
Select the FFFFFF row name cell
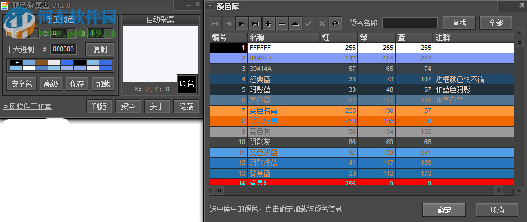coord(284,48)
